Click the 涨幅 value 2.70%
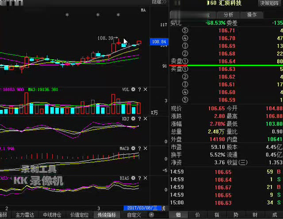This screenshot has width=283, height=219. 217,124
